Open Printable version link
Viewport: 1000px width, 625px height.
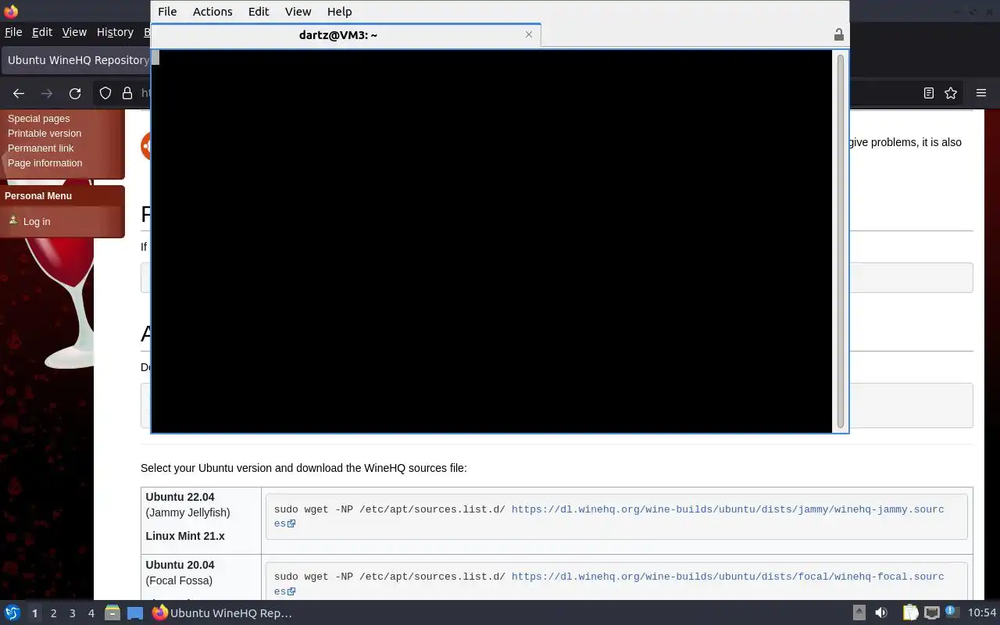(x=45, y=134)
